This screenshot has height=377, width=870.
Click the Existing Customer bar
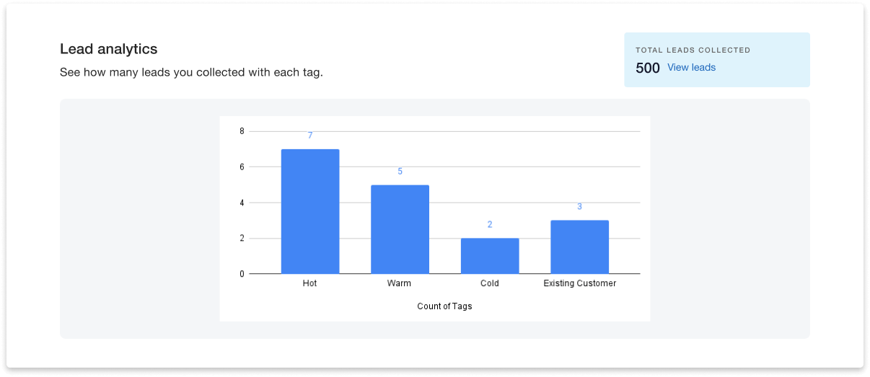[x=579, y=247]
